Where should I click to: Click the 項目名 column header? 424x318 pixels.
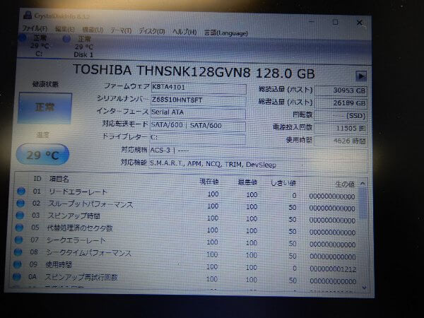(59, 179)
